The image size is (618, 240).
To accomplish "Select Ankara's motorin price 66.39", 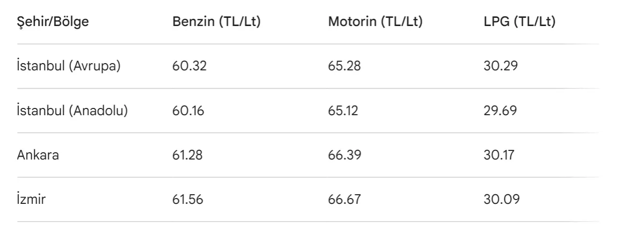I will pyautogui.click(x=345, y=155).
